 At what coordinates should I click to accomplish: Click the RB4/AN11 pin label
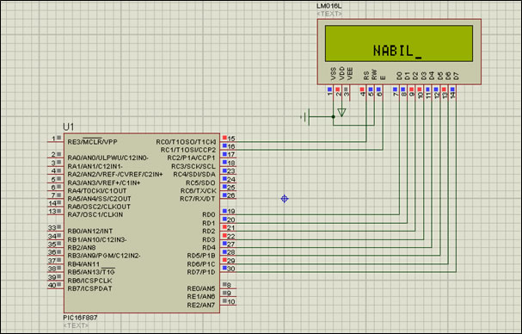pos(83,264)
